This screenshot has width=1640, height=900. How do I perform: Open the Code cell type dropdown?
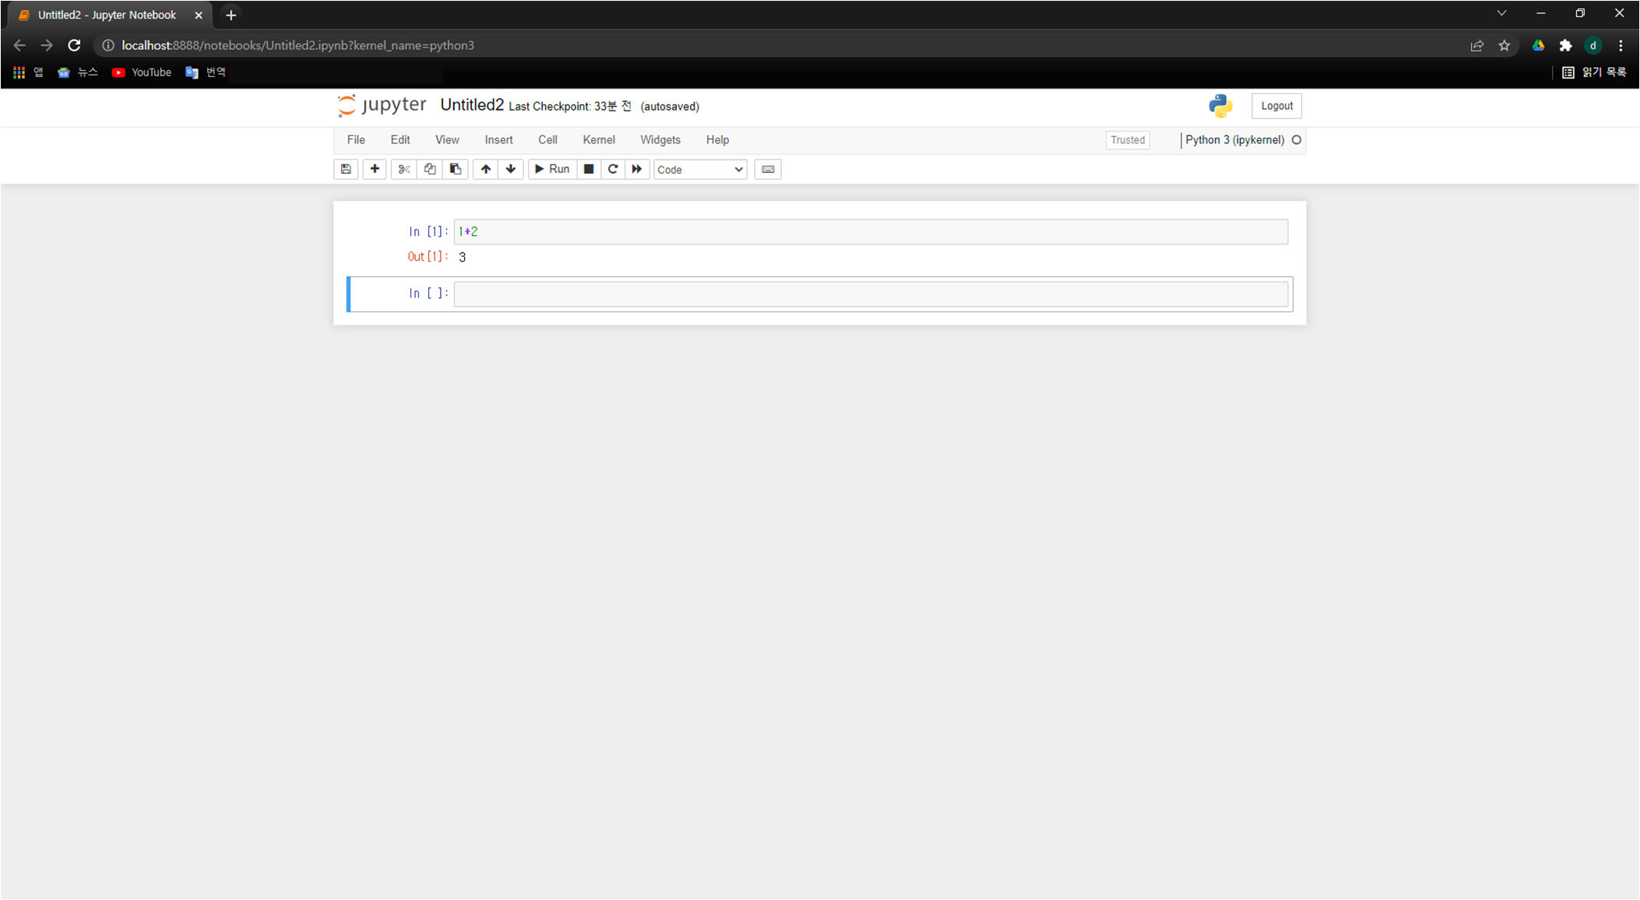point(699,170)
